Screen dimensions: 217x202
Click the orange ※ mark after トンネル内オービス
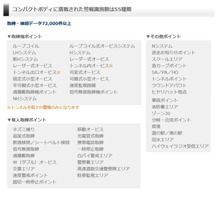pyautogui.click(x=111, y=66)
